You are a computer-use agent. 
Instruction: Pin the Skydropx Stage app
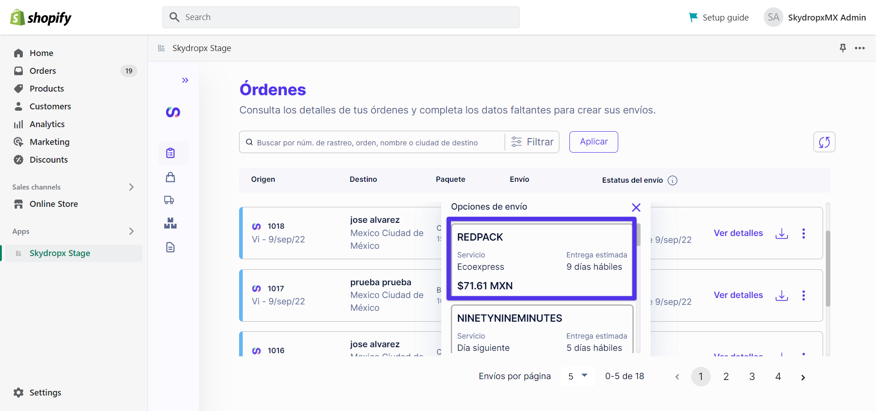[x=843, y=48]
